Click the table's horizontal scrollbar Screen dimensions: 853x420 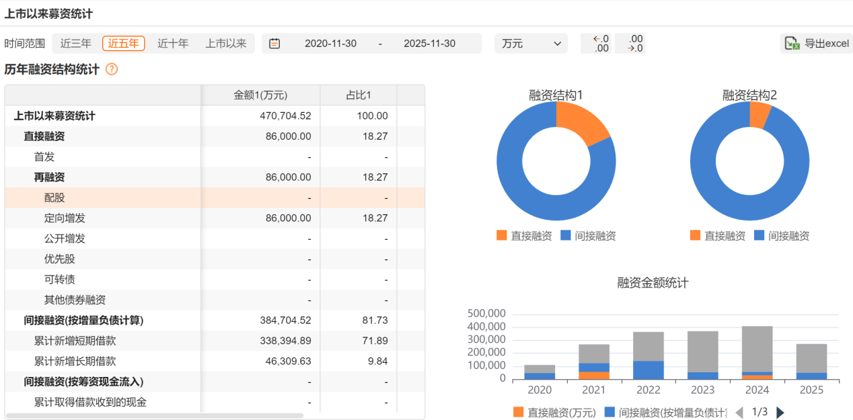pos(155,416)
